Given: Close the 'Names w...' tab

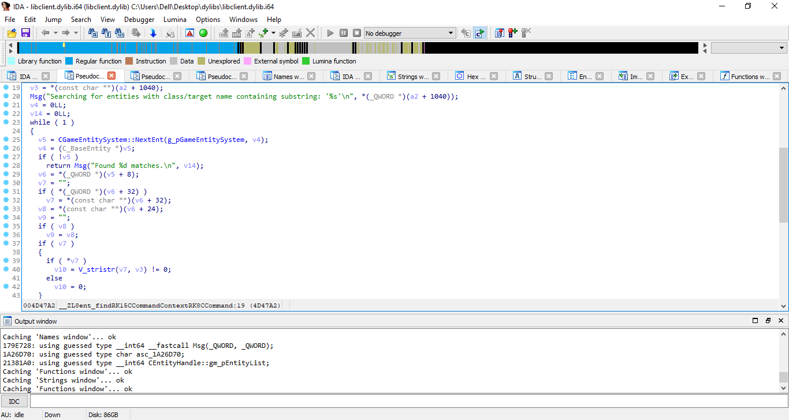Looking at the screenshot, I should (x=311, y=76).
